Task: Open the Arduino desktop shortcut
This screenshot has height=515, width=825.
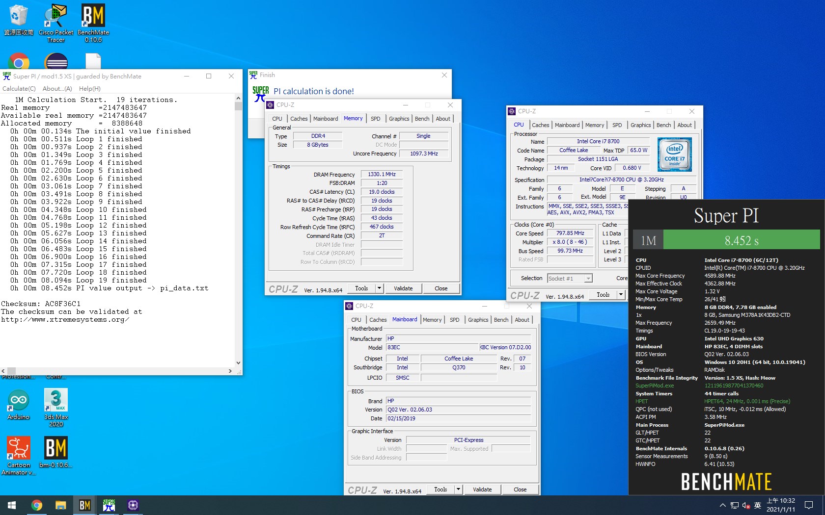Action: pyautogui.click(x=18, y=405)
